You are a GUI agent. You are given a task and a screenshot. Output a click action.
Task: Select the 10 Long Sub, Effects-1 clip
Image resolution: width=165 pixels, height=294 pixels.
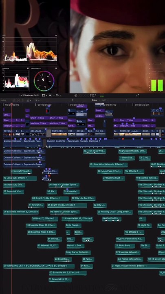pyautogui.click(x=20, y=178)
